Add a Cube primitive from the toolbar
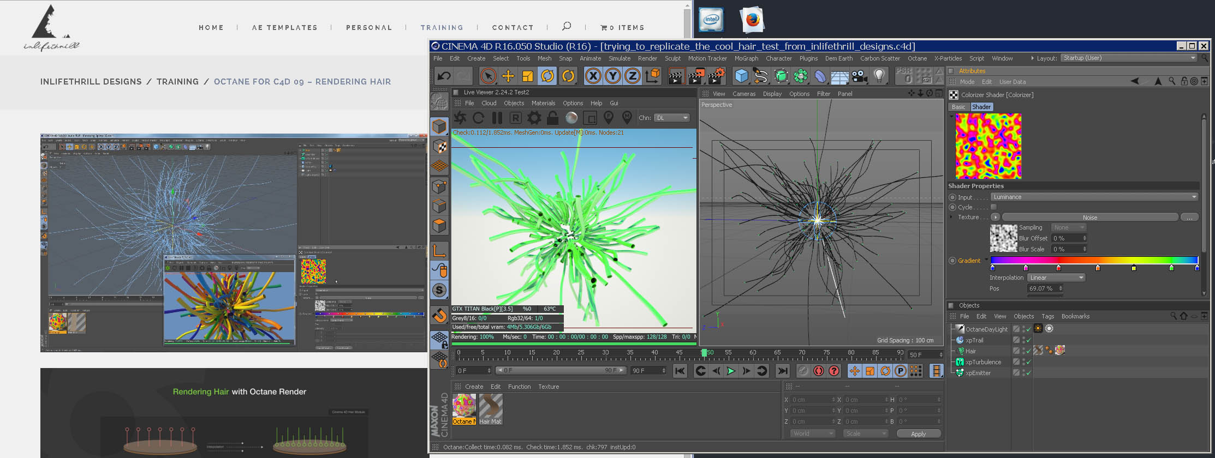1215x458 pixels. click(x=741, y=76)
